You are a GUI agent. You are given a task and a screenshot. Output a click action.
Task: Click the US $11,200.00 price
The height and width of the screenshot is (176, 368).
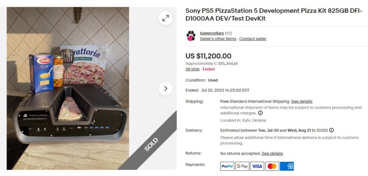tap(209, 56)
